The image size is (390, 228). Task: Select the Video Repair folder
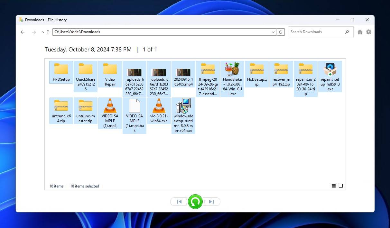(x=110, y=74)
